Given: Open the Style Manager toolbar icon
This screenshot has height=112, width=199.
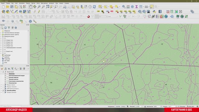Looking at the screenshot, I should point(25,7).
